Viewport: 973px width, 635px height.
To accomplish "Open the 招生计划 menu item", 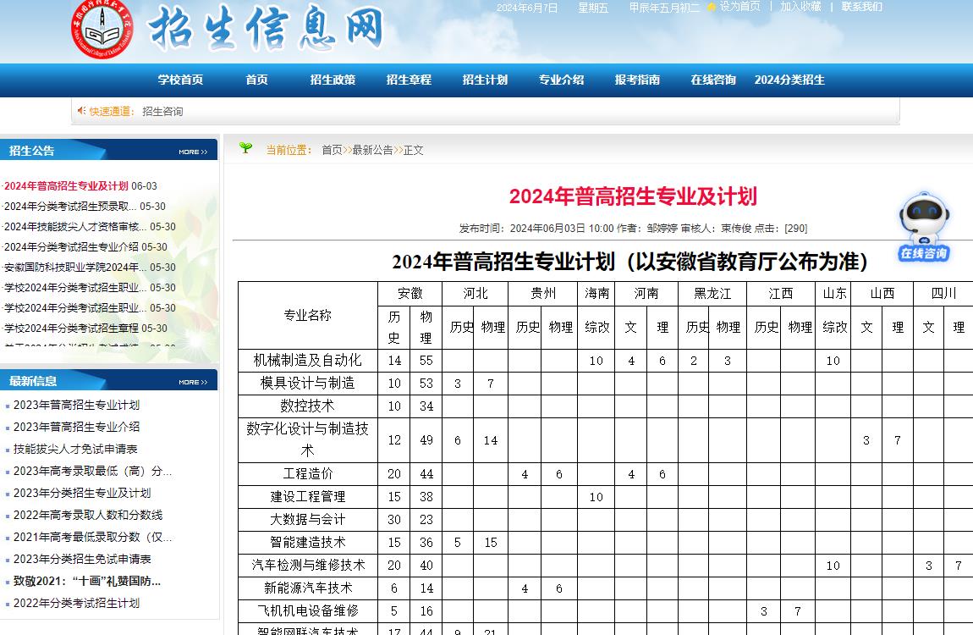I will (x=486, y=80).
